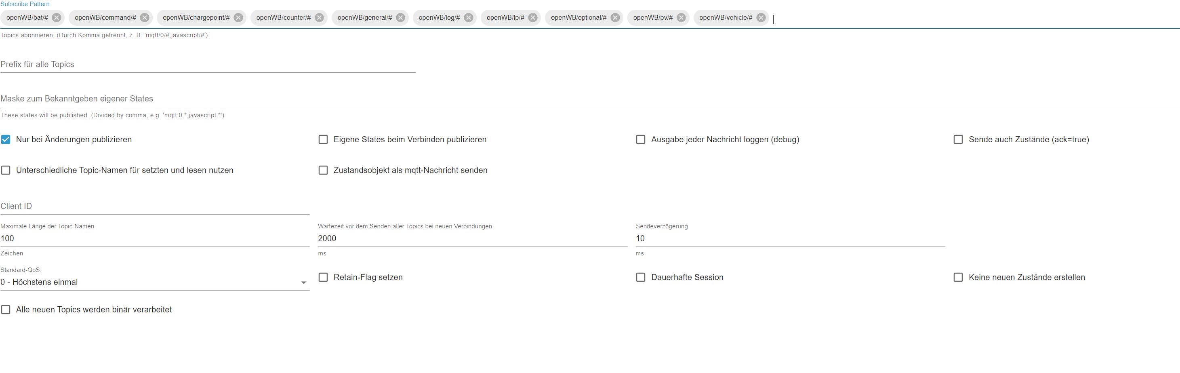Remove the openWB/general/# pattern
The width and height of the screenshot is (1180, 373).
[400, 18]
